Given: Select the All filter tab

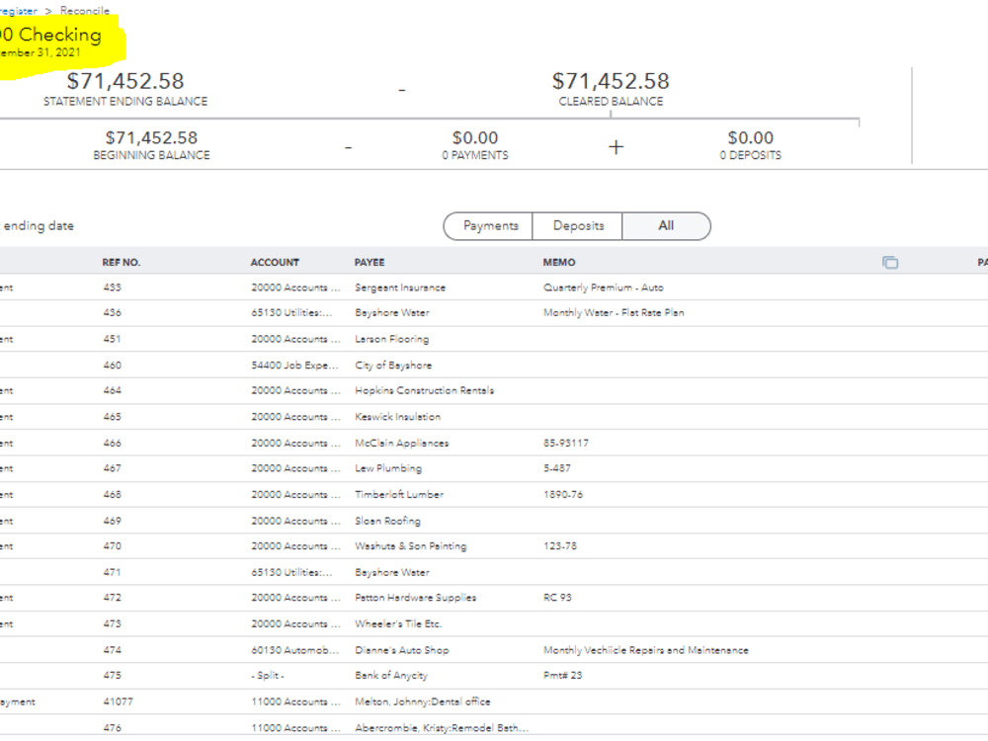Looking at the screenshot, I should (666, 225).
